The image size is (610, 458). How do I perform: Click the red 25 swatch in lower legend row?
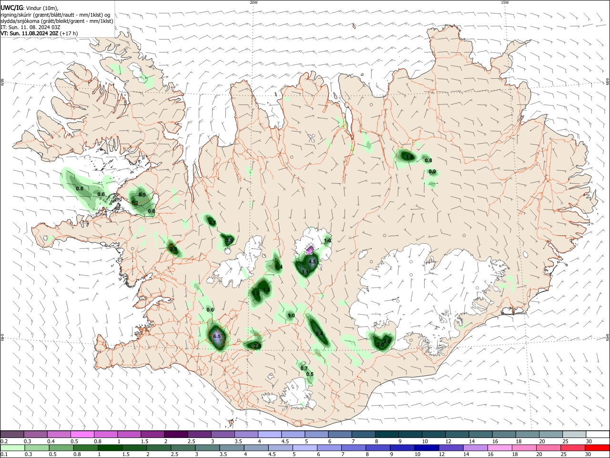coord(572,448)
